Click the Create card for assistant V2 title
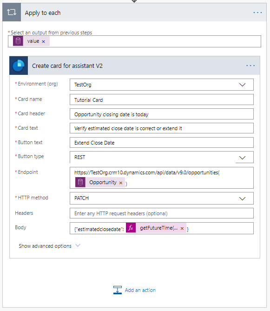Viewport: 270px width, 311px height. click(x=67, y=66)
